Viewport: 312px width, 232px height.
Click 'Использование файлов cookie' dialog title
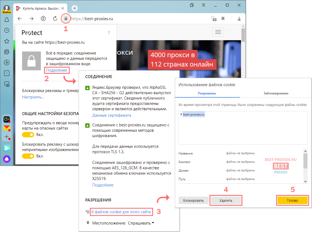(x=207, y=85)
